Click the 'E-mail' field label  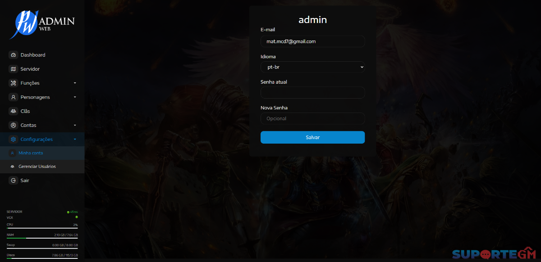pyautogui.click(x=268, y=30)
